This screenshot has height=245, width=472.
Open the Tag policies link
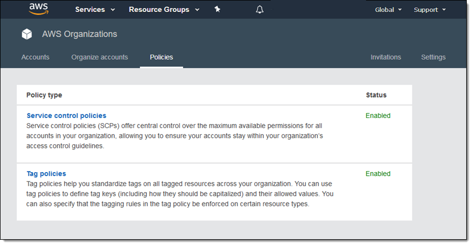(x=46, y=174)
